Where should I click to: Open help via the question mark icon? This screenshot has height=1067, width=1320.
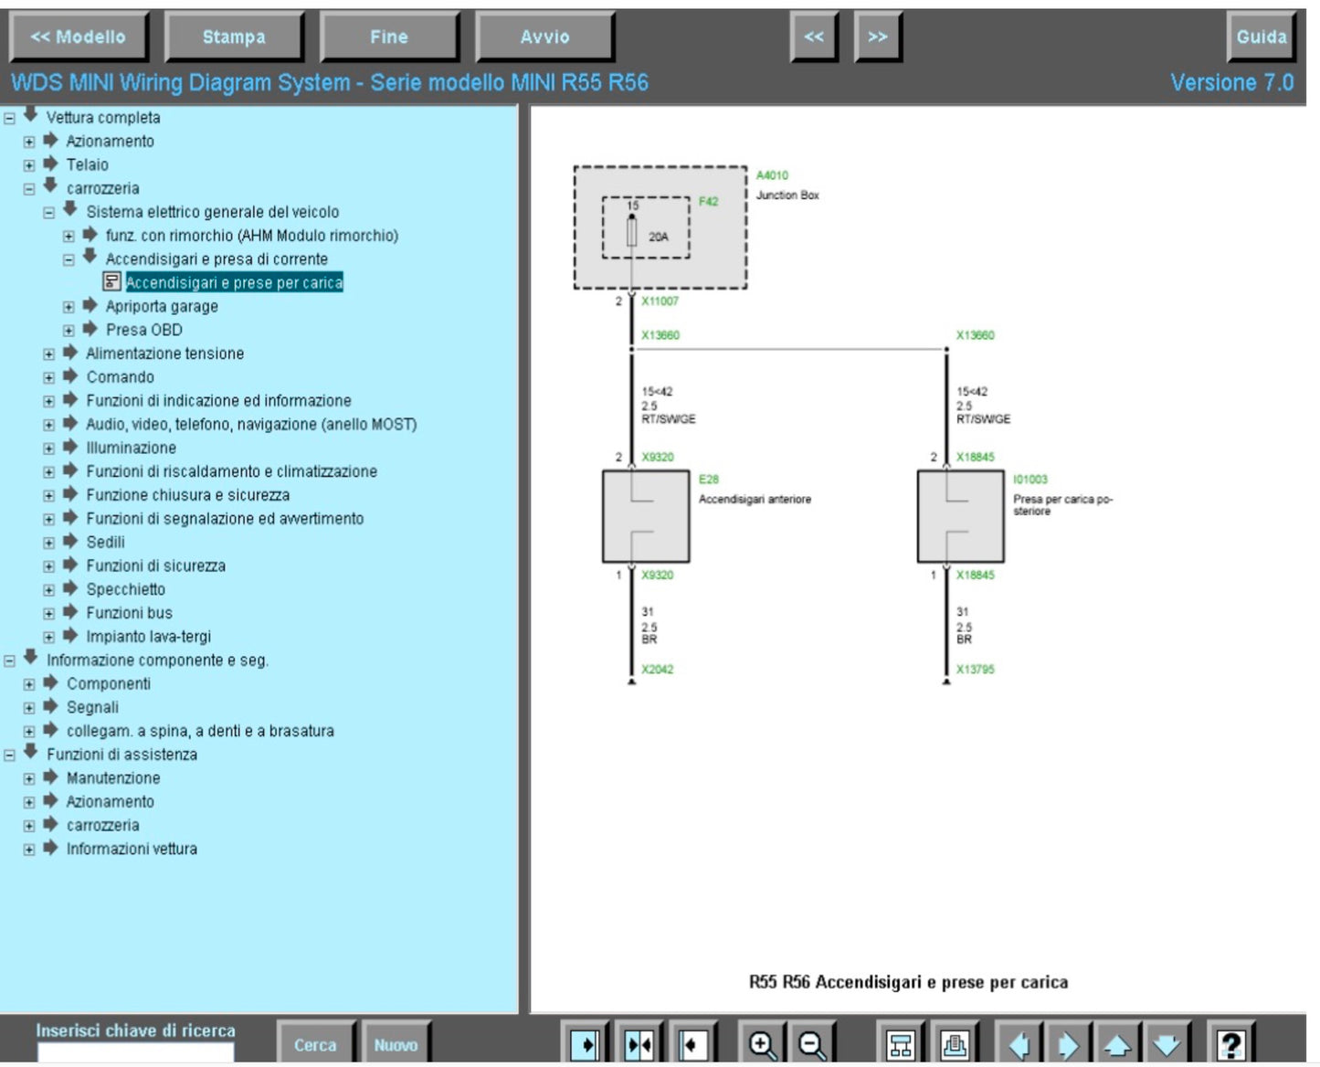coord(1230,1044)
